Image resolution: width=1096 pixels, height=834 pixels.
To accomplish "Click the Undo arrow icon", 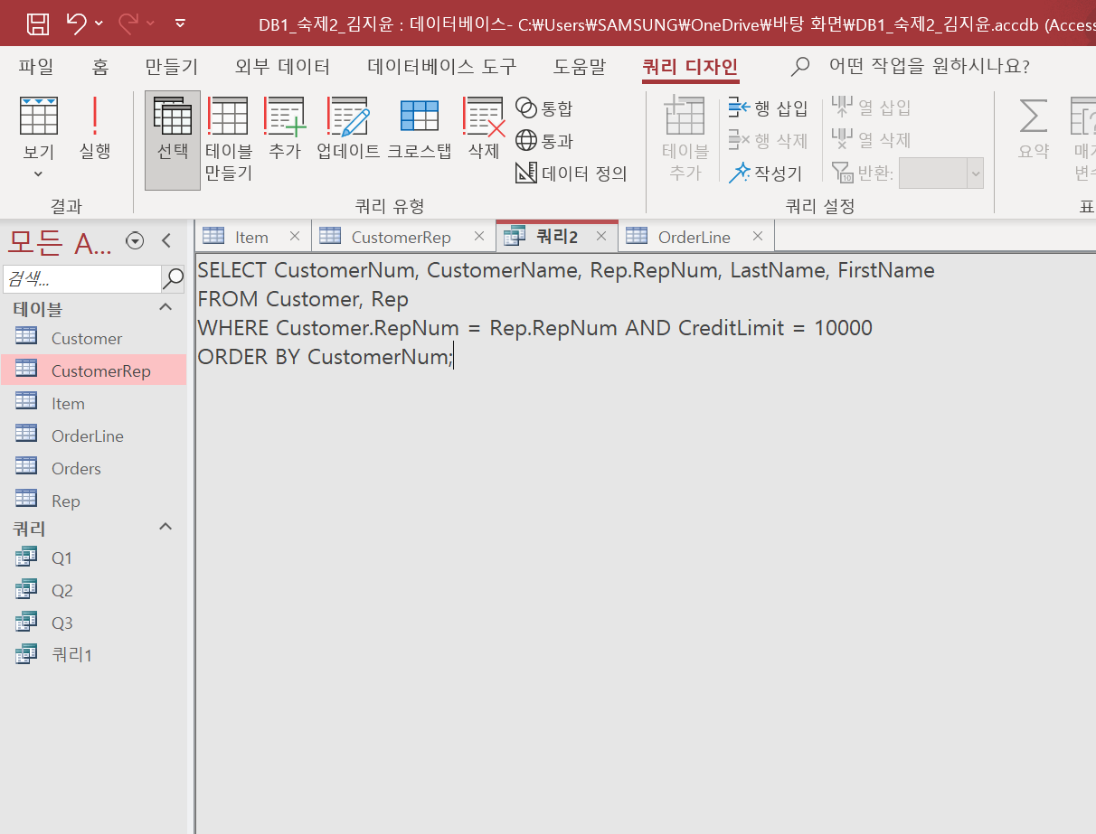I will [77, 23].
